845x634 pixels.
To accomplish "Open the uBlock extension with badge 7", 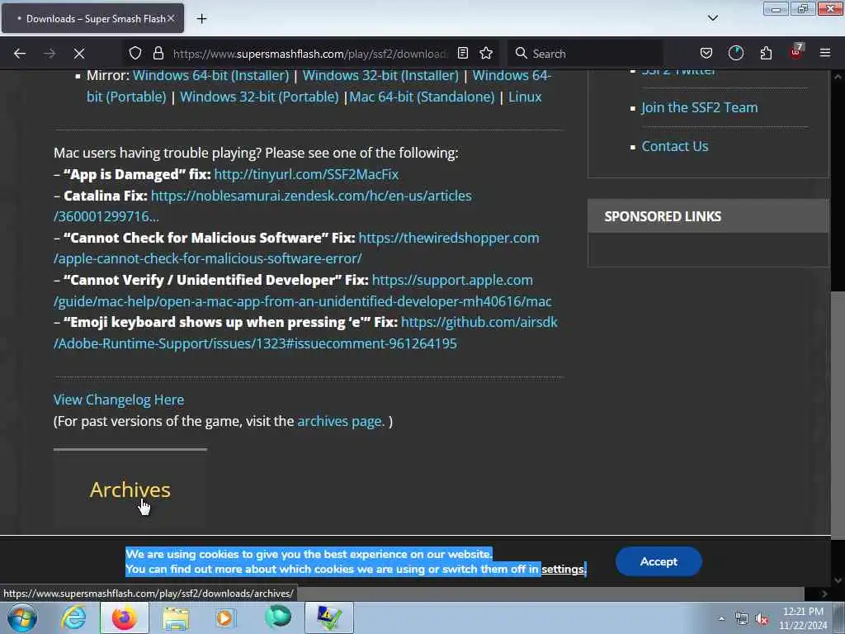I will (x=796, y=52).
